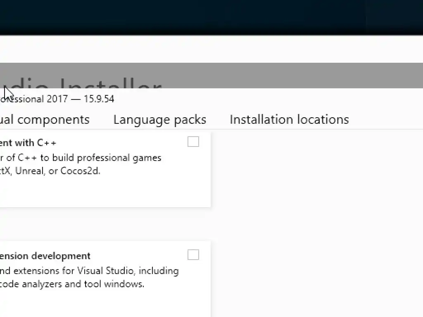Viewport: 423px width, 317px height.
Task: Switch to the Language packs tab
Action: (159, 120)
